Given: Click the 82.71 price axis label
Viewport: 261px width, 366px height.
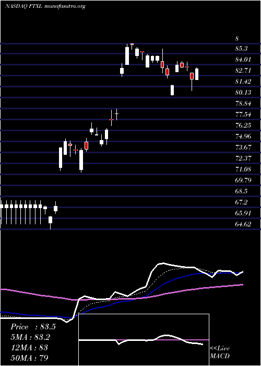Looking at the screenshot, I should point(243,71).
